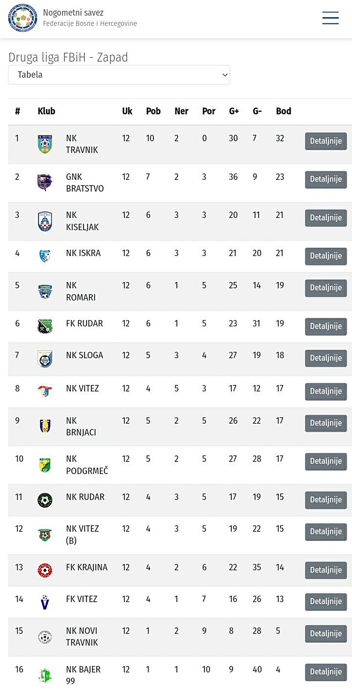Click the FK Krajina club crest
Viewport: 352px width, 692px height.
45,570
